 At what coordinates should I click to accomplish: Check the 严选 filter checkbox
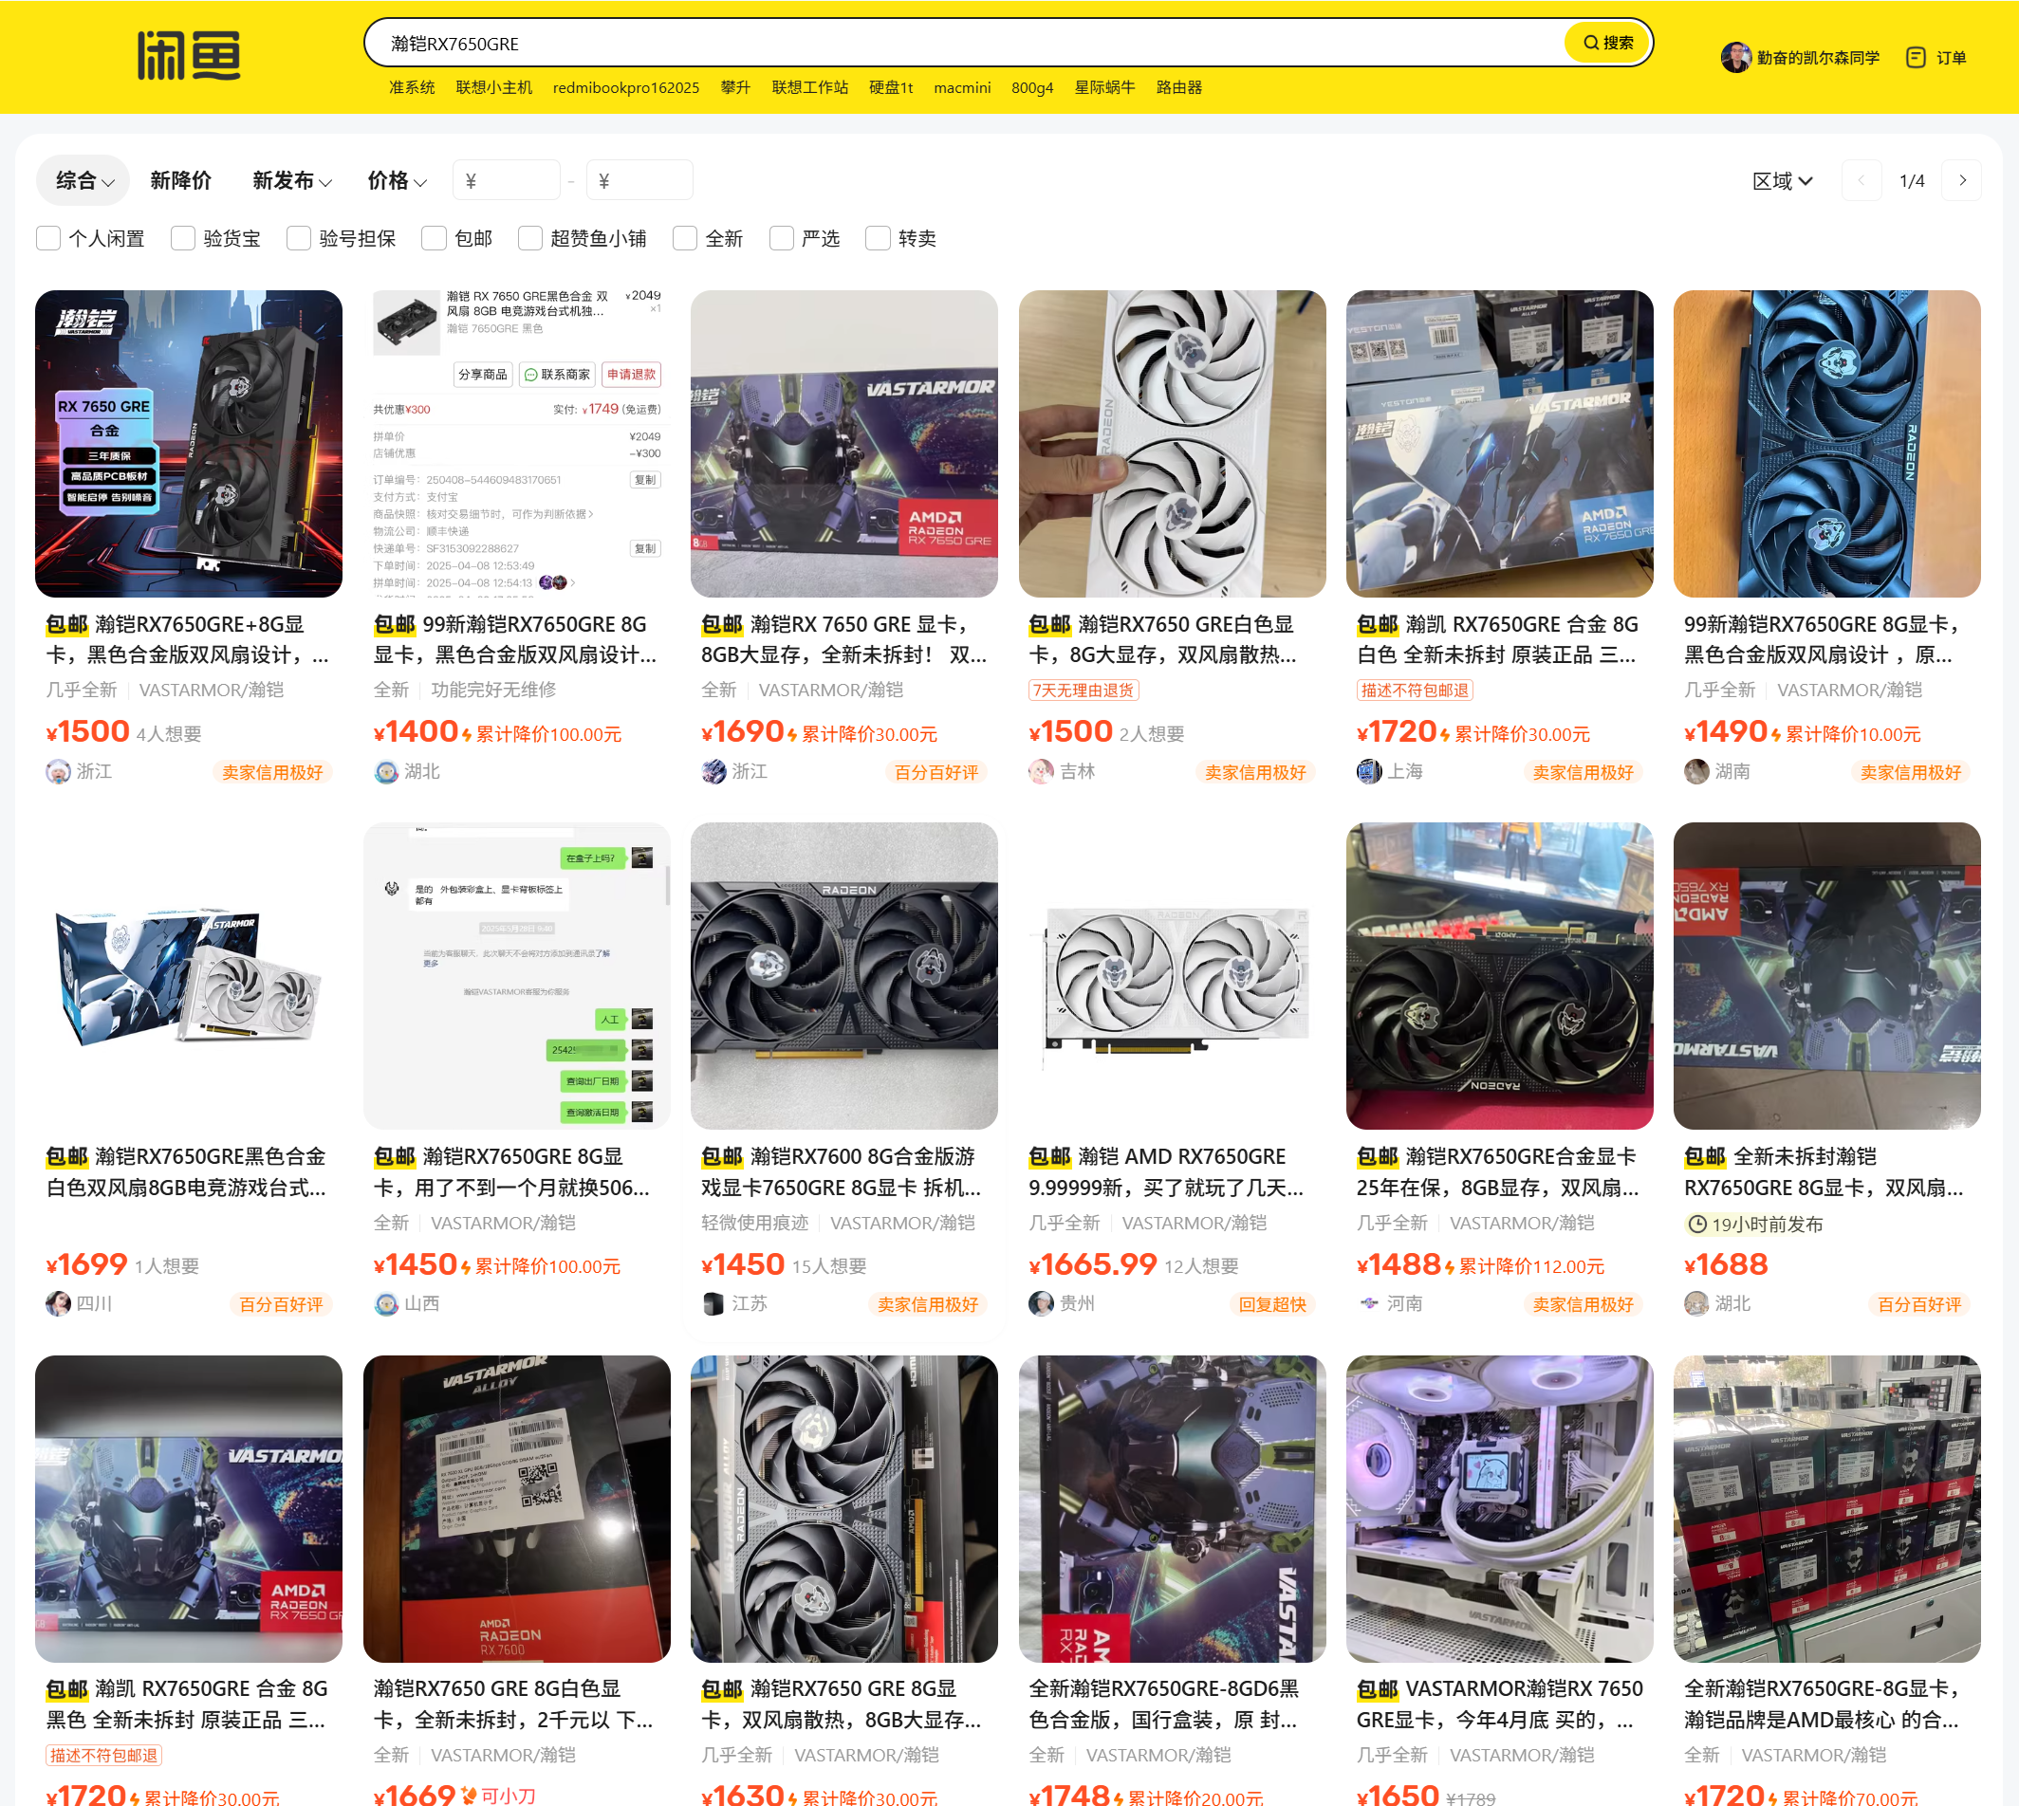coord(781,238)
